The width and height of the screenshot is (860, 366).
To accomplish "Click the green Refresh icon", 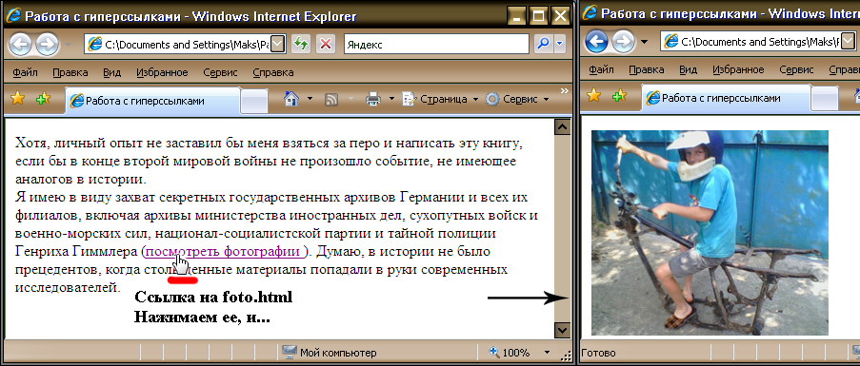I will (299, 44).
